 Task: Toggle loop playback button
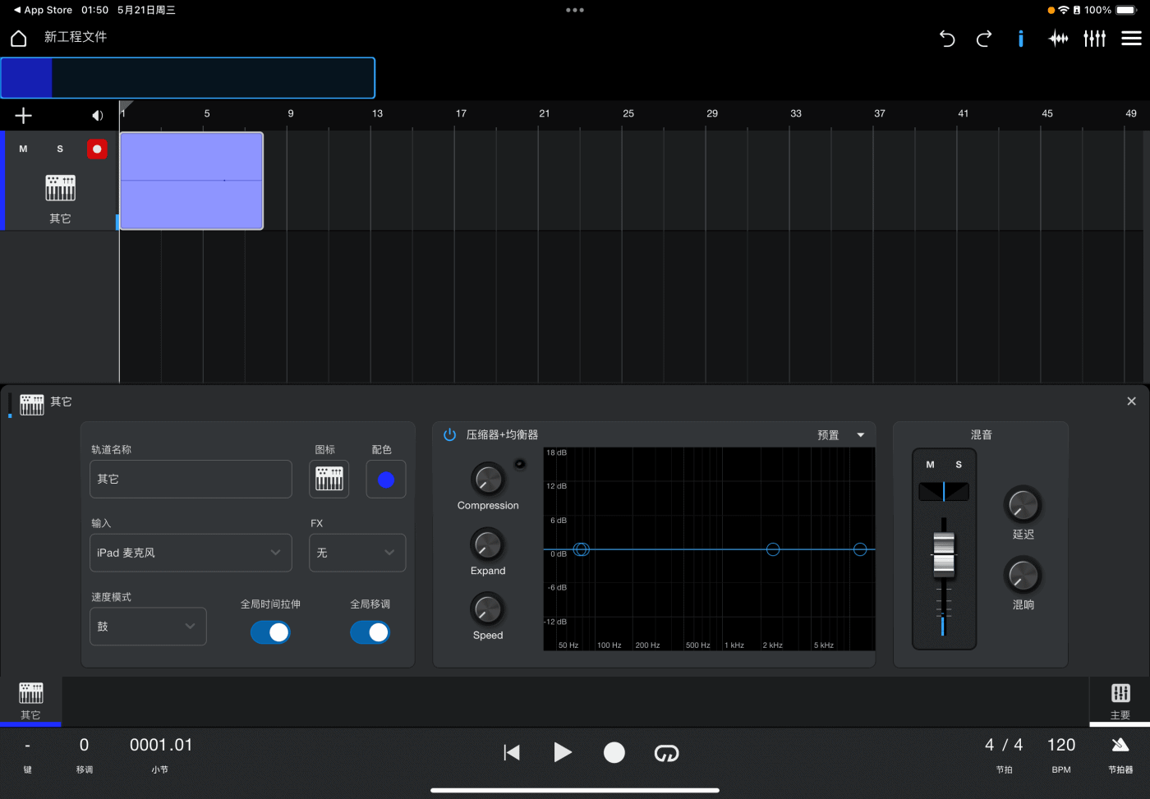[666, 753]
